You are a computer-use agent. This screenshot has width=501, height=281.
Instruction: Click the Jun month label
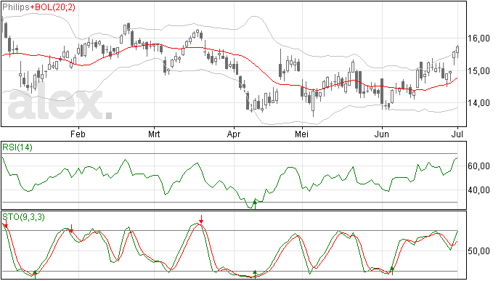click(x=381, y=134)
